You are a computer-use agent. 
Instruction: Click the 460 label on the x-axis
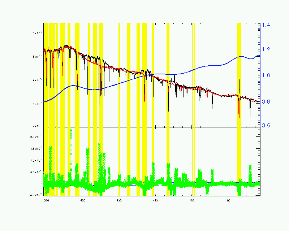point(192,200)
